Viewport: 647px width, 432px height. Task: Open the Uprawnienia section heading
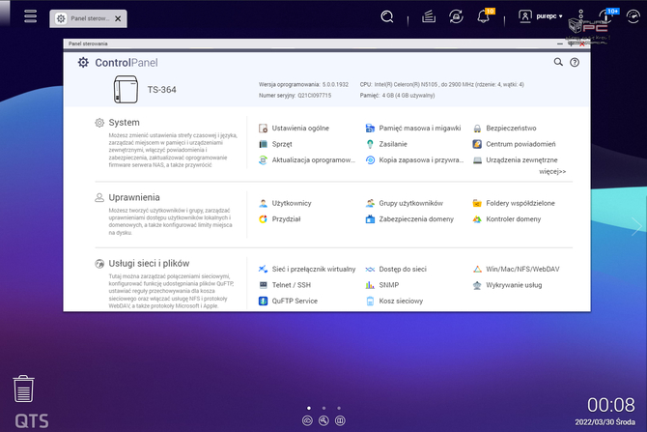[134, 197]
